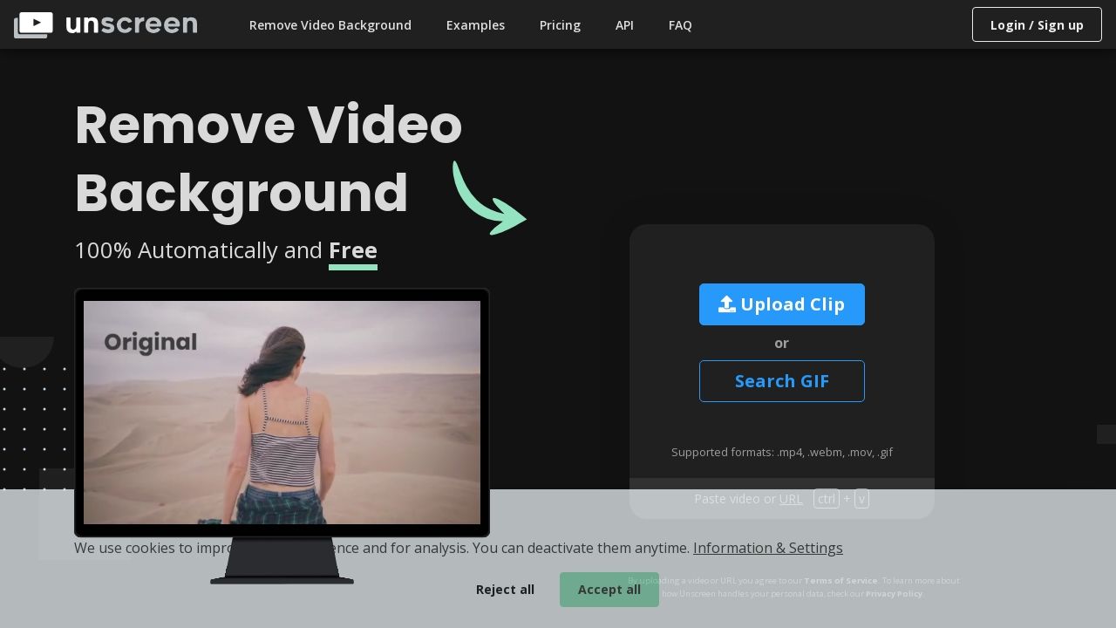Open the URL paste link
The height and width of the screenshot is (628, 1116).
click(x=791, y=499)
